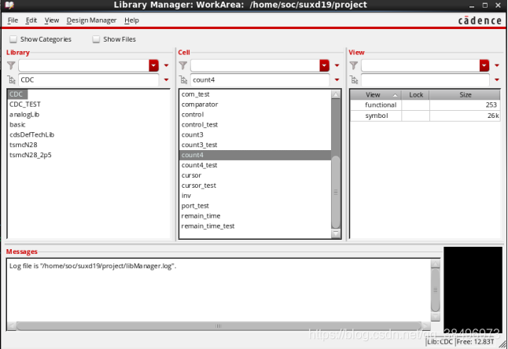The height and width of the screenshot is (349, 508).
Task: Click the View panel search icon
Action: [354, 80]
